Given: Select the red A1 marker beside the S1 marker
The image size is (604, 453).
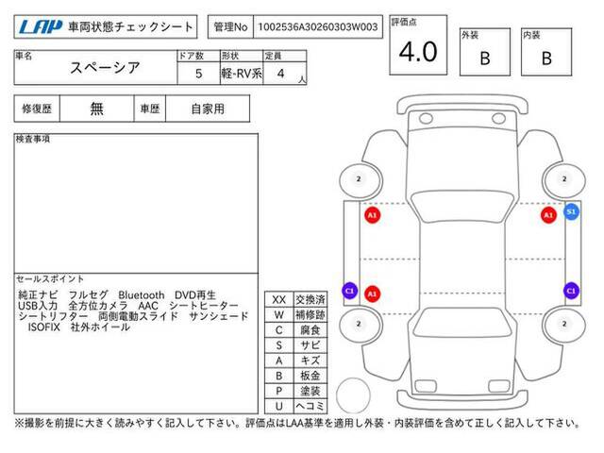Looking at the screenshot, I should pos(547,215).
